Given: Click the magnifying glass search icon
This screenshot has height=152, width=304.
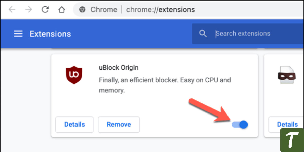Looking at the screenshot, I should click(203, 33).
